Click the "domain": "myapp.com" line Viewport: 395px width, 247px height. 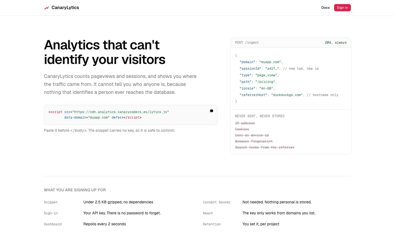(261, 62)
